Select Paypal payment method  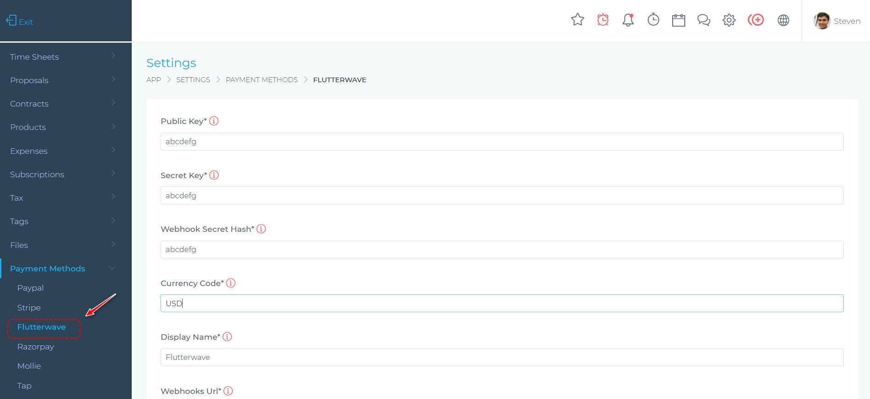30,288
